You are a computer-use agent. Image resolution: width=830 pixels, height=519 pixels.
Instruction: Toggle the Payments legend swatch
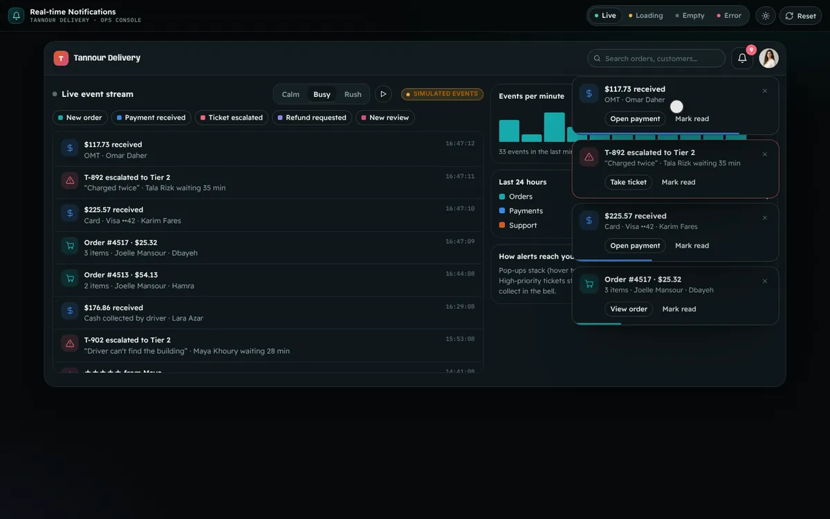point(502,211)
